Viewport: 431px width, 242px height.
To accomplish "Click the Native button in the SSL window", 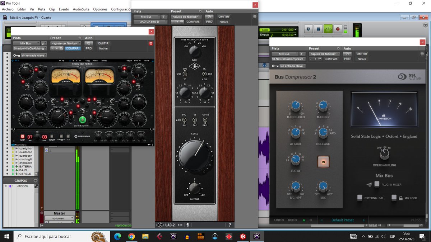I will tap(362, 59).
